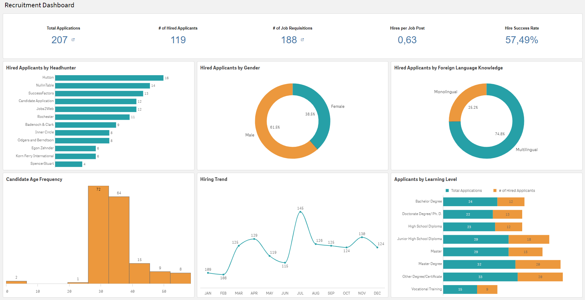
Task: Click the Hire Success Rate value 57,49%
Action: click(x=522, y=40)
